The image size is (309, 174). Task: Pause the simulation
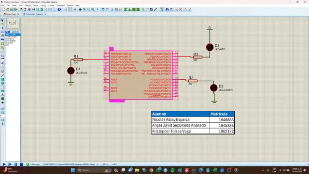click(x=15, y=164)
